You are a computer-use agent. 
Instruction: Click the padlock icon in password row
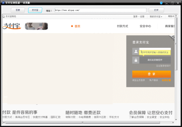tap(136, 60)
